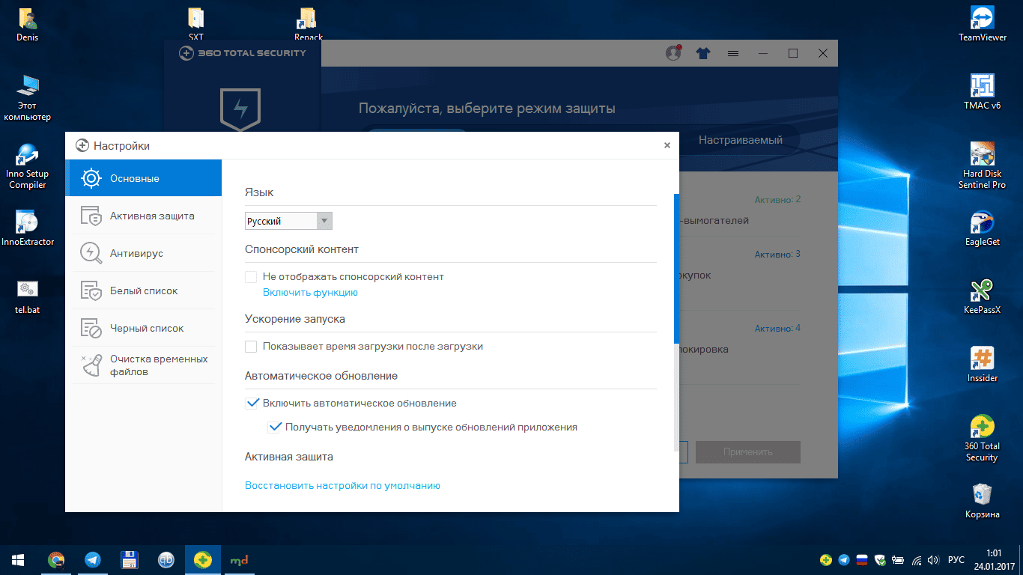Open the Wi-Fi network tray icon
The image size is (1023, 575).
(917, 560)
